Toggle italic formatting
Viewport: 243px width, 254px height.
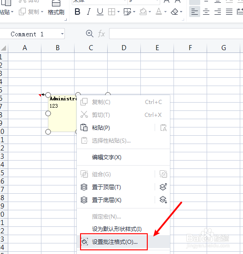coord(89,12)
